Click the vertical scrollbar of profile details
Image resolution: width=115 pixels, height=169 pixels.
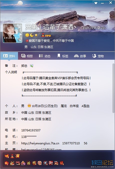coord(113,88)
